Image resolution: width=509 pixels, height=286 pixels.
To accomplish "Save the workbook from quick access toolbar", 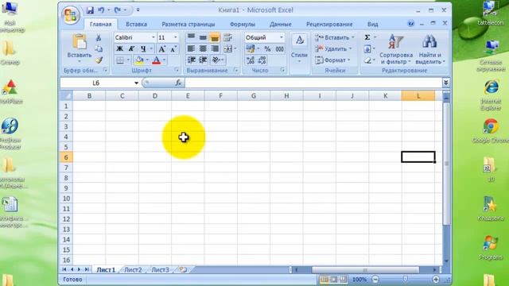I will tap(90, 10).
